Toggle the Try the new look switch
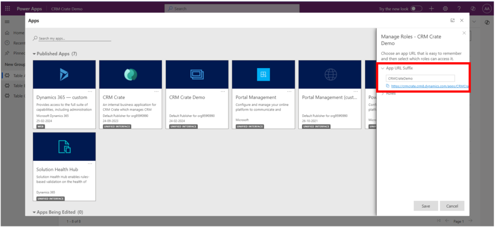This screenshot has height=227, width=495. (416, 9)
